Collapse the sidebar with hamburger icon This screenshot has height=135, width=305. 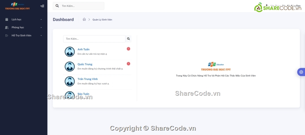tap(42, 6)
